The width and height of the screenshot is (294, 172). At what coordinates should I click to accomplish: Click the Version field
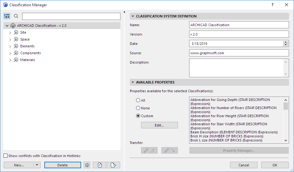(x=239, y=34)
